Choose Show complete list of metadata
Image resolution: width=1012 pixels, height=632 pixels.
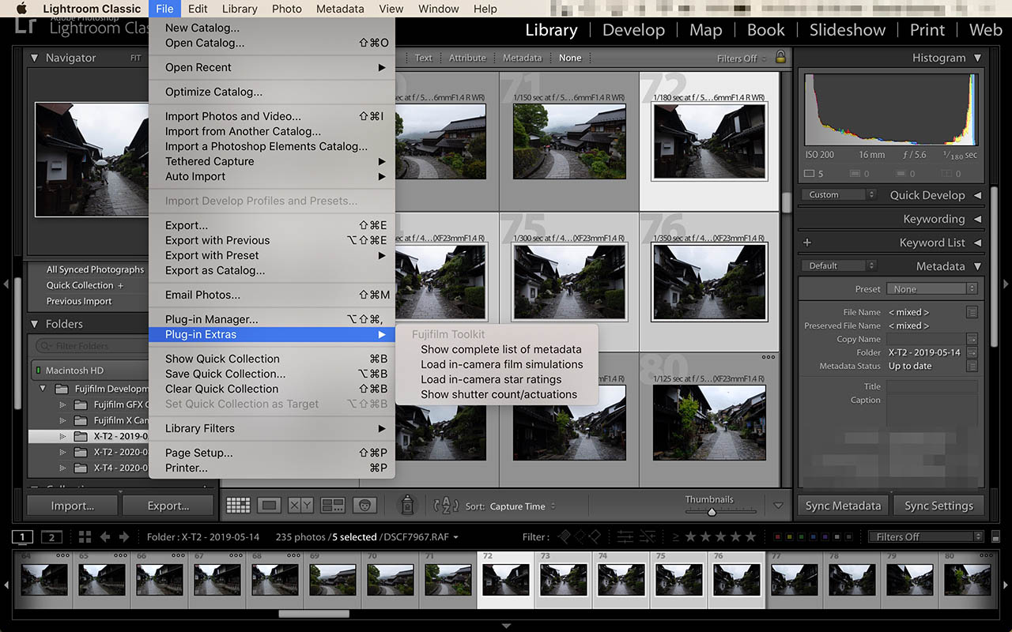[501, 349]
